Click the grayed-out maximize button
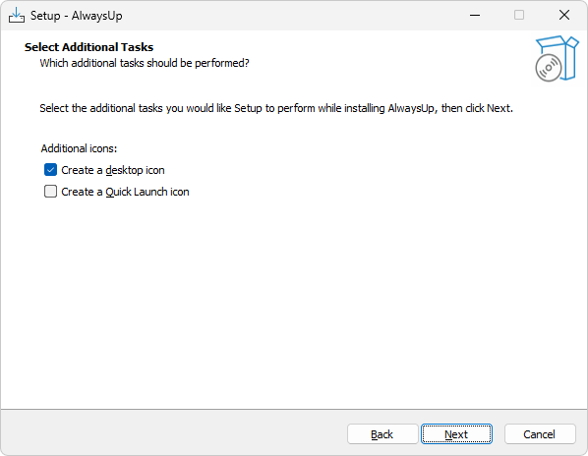 tap(519, 16)
